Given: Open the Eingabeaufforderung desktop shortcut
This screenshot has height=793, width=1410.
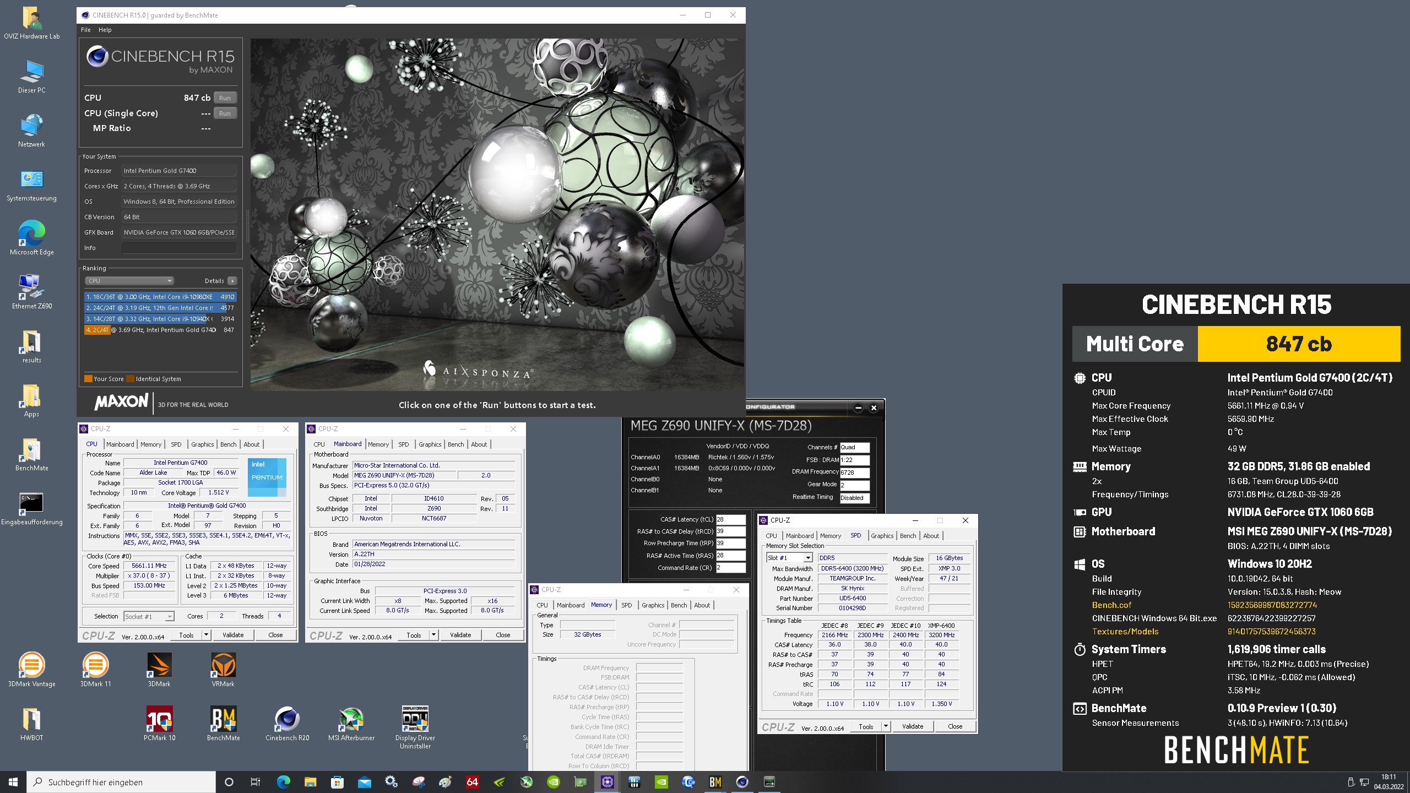Looking at the screenshot, I should click(x=31, y=509).
